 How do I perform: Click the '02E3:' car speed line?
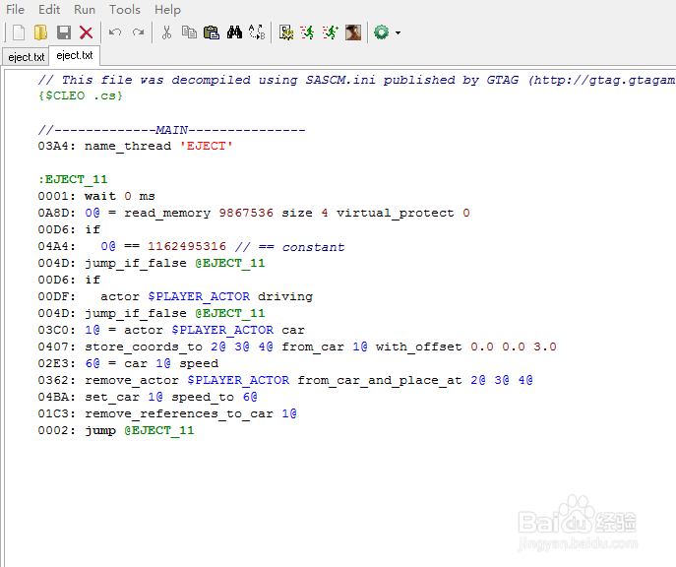tap(128, 364)
